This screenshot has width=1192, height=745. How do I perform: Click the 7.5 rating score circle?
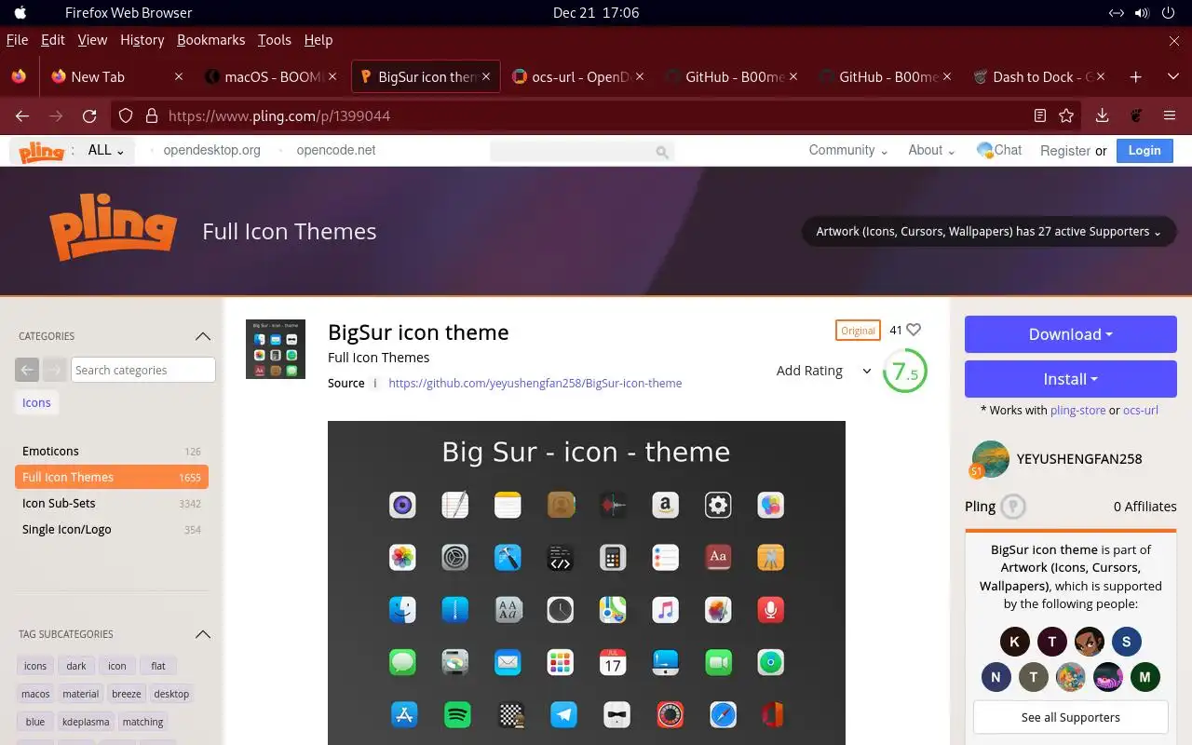904,372
